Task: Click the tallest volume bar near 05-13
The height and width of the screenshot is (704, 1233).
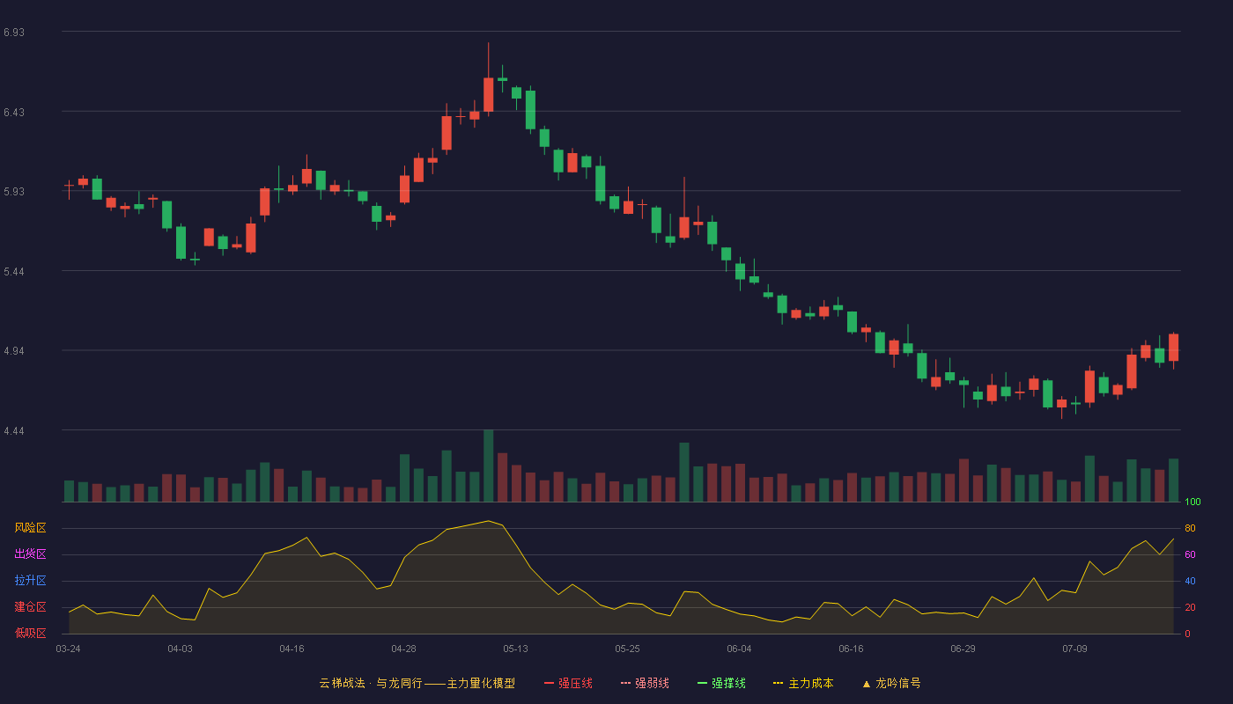Action: (x=488, y=466)
